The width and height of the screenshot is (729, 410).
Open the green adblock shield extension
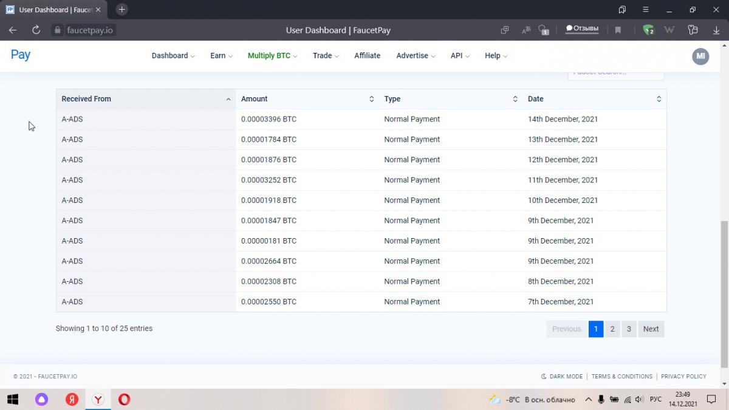pos(648,30)
